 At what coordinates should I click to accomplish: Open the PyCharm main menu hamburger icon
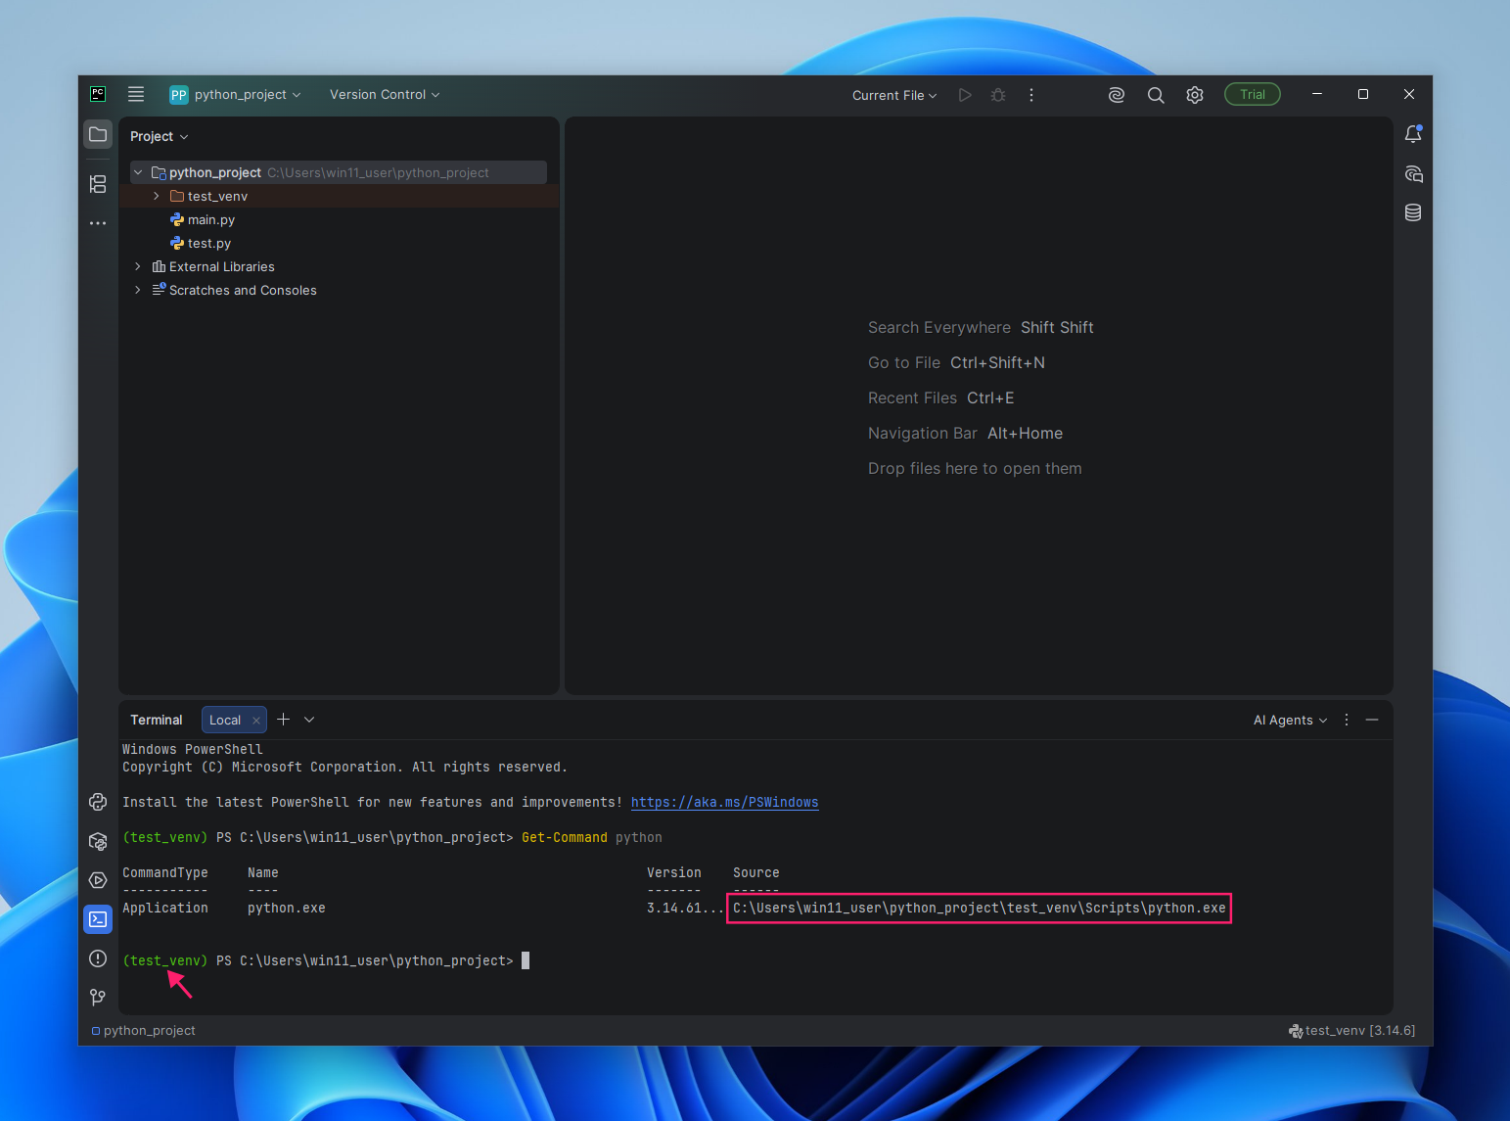coord(136,94)
